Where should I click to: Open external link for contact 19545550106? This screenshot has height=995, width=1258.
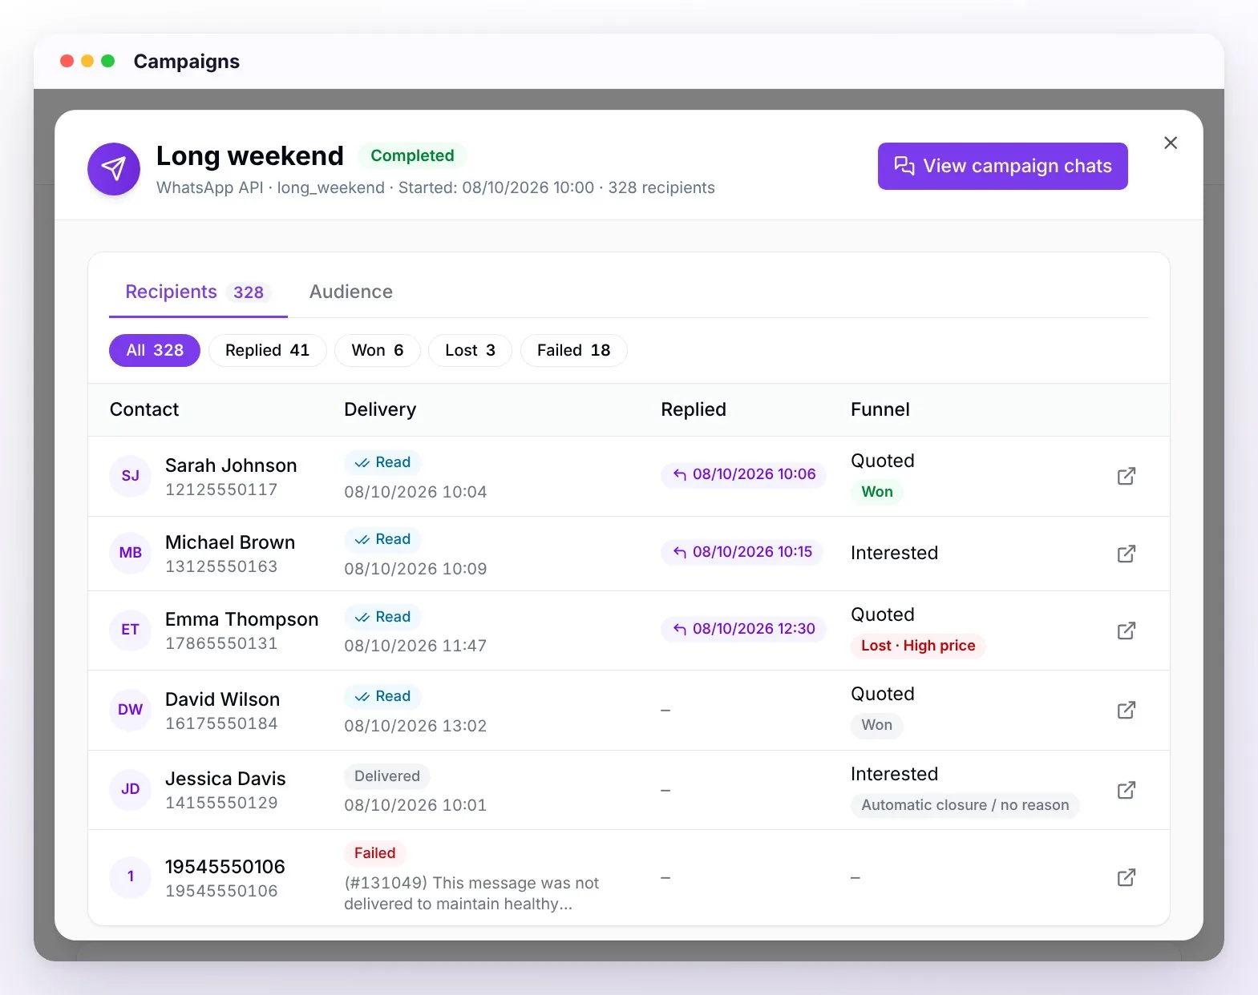point(1126,877)
